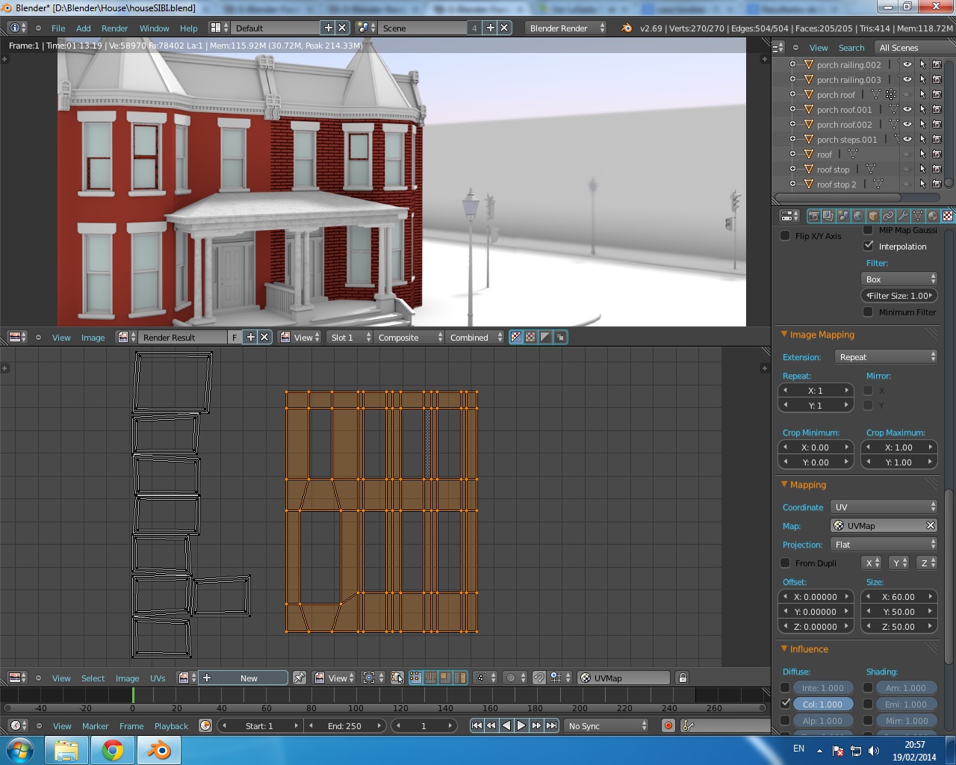This screenshot has height=765, width=956.
Task: Click the Render camera properties icon
Action: (813, 216)
